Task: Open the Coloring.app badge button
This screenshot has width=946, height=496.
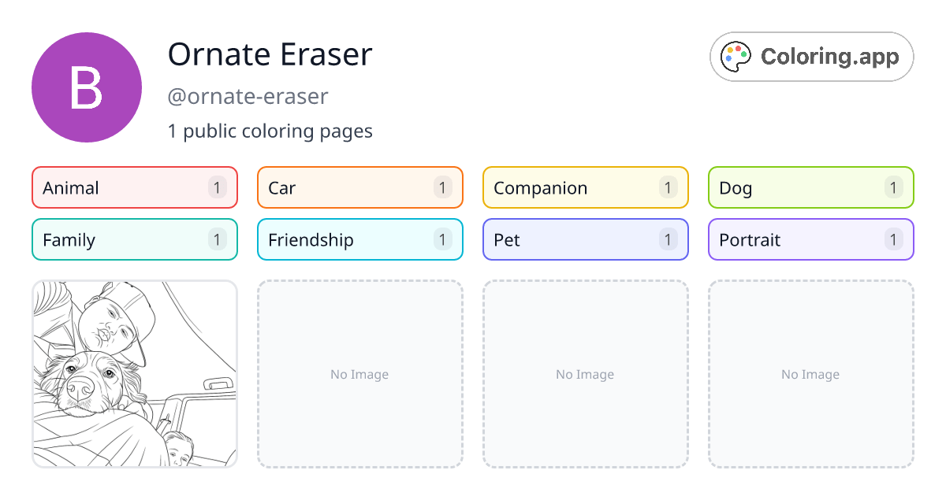Action: click(811, 57)
